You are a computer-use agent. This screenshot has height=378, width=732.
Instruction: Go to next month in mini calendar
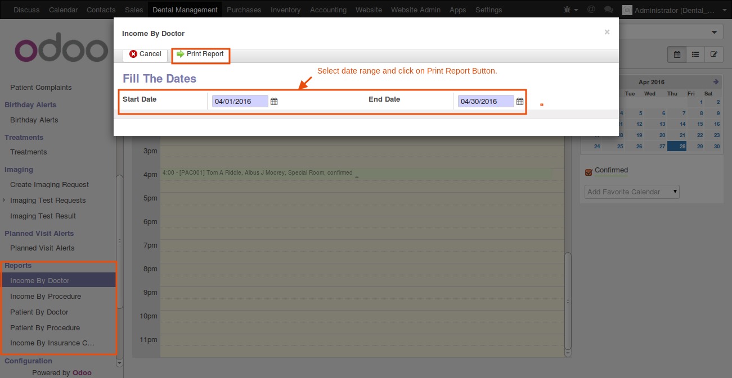tap(716, 82)
